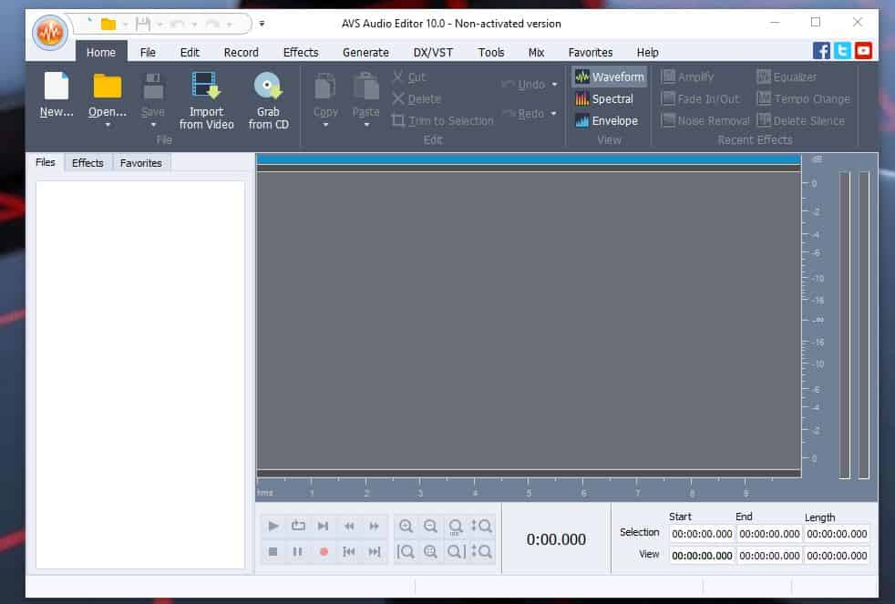The height and width of the screenshot is (604, 895).
Task: Click Trim to Selection
Action: pos(443,121)
